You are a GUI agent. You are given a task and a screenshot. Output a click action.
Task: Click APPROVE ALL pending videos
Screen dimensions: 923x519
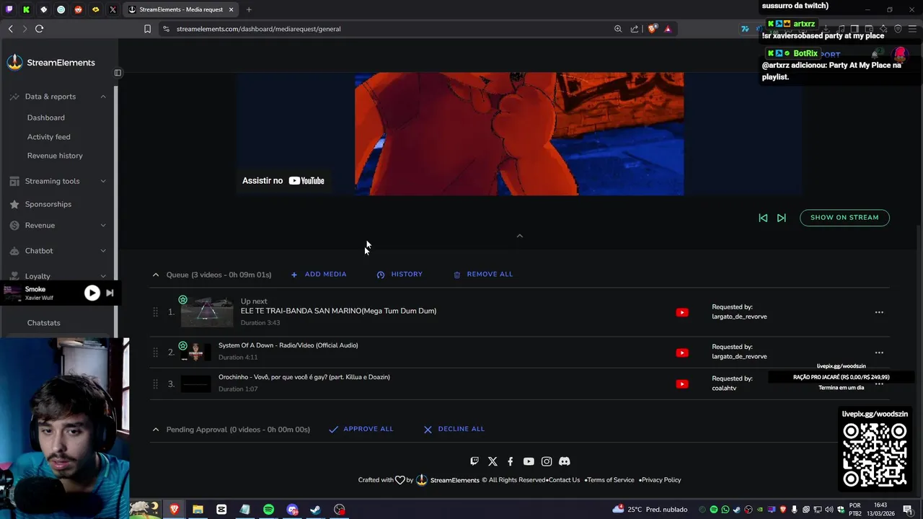click(361, 429)
